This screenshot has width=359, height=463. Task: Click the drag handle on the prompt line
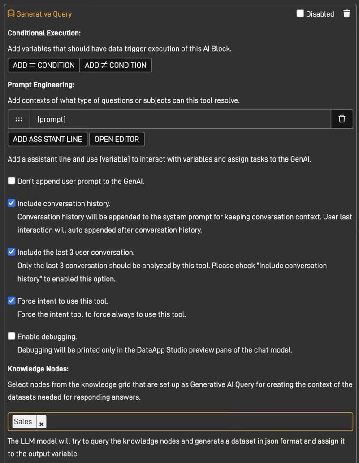(19, 119)
